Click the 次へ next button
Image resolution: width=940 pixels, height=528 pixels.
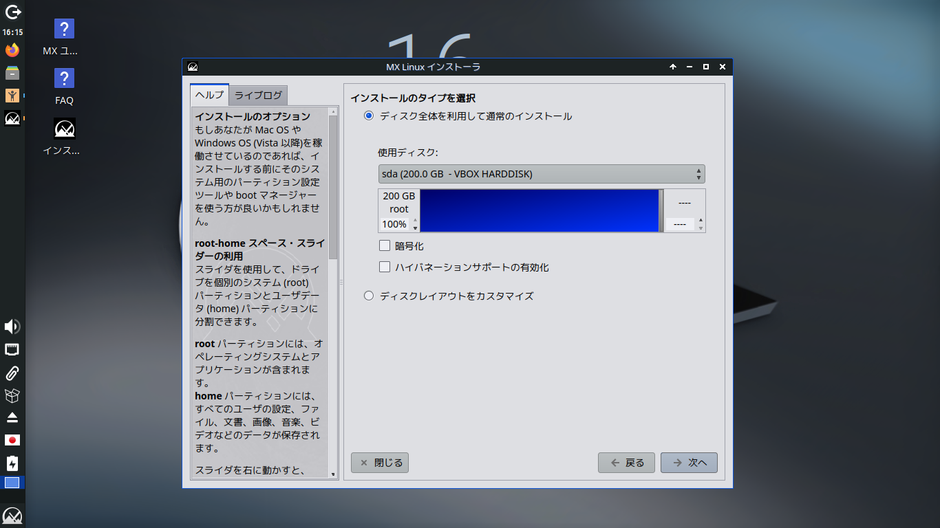[x=689, y=463]
